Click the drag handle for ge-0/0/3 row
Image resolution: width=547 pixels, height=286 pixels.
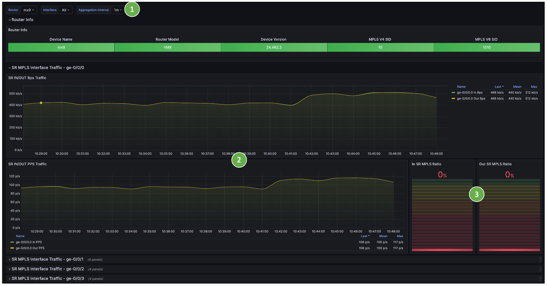coord(540,279)
